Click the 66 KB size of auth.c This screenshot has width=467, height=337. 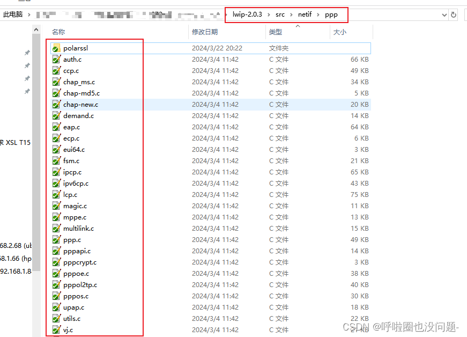coord(359,59)
